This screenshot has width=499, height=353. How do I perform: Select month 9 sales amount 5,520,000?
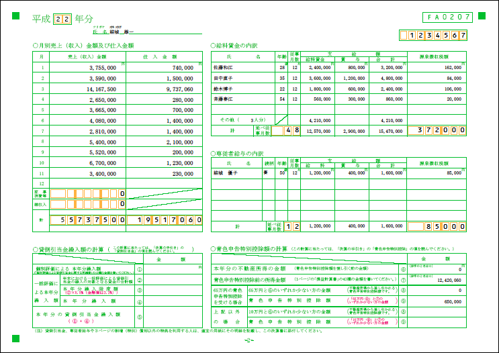tap(103, 152)
